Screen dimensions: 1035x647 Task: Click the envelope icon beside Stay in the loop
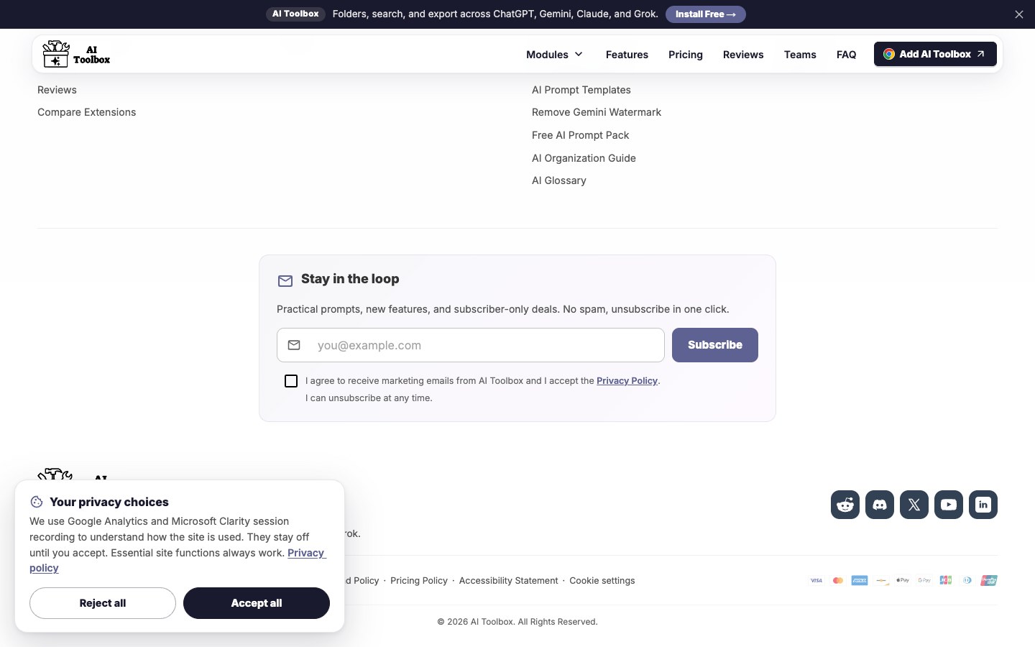pyautogui.click(x=285, y=280)
